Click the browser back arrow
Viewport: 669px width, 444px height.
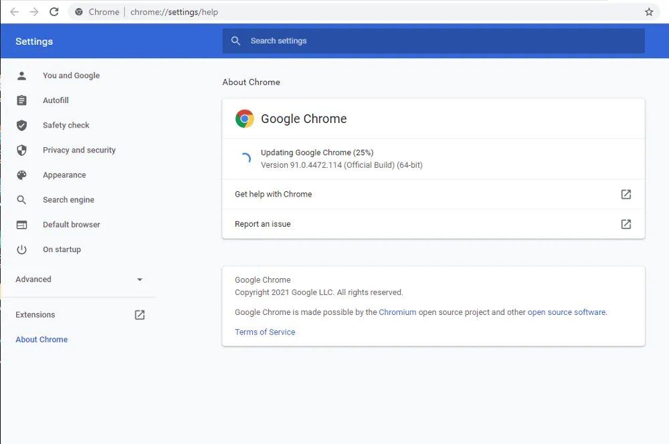coord(14,12)
